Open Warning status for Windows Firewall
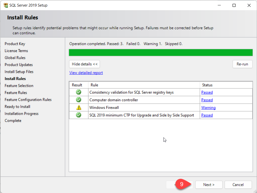This screenshot has height=193, width=257. point(208,108)
